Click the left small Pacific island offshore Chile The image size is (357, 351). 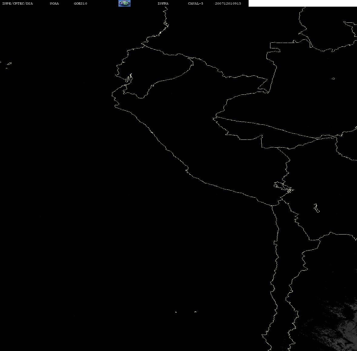point(176,312)
